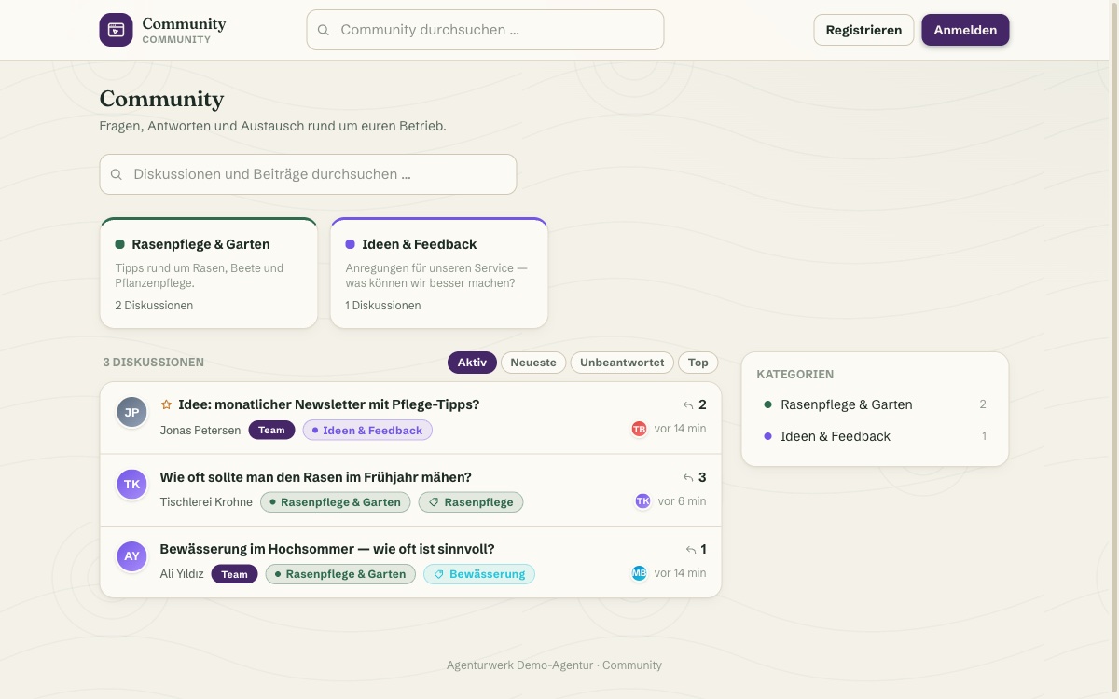Viewport: 1119px width, 699px height.
Task: Click the author name Tischlerei Krohne
Action: pyautogui.click(x=206, y=501)
